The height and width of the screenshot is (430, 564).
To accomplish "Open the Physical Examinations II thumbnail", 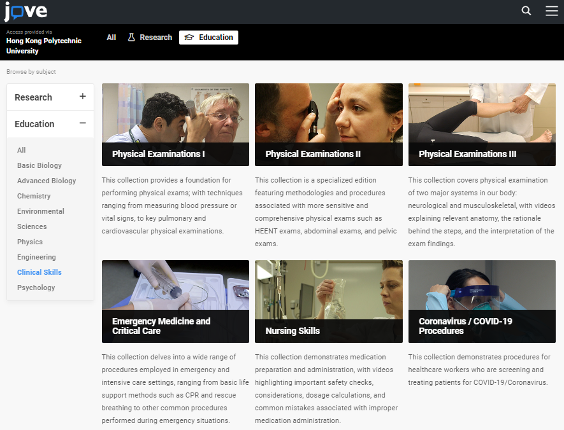I will point(329,125).
